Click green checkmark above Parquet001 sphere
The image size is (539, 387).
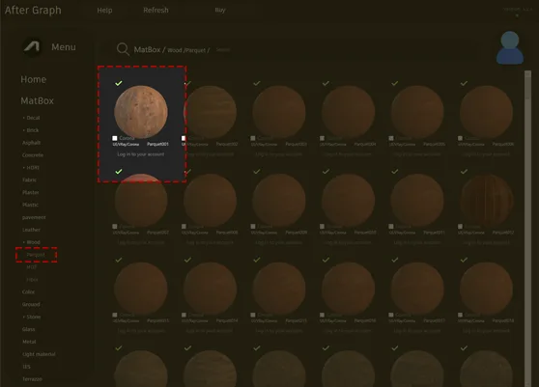coord(119,83)
